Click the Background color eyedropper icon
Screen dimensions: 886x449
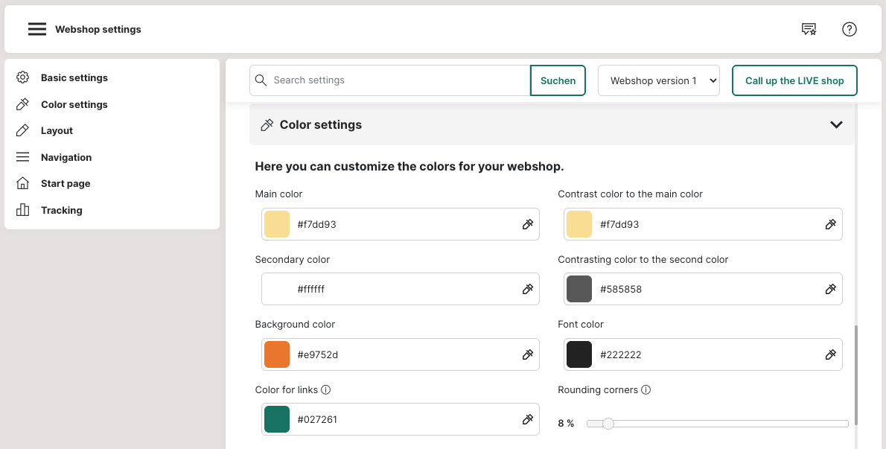coord(528,354)
